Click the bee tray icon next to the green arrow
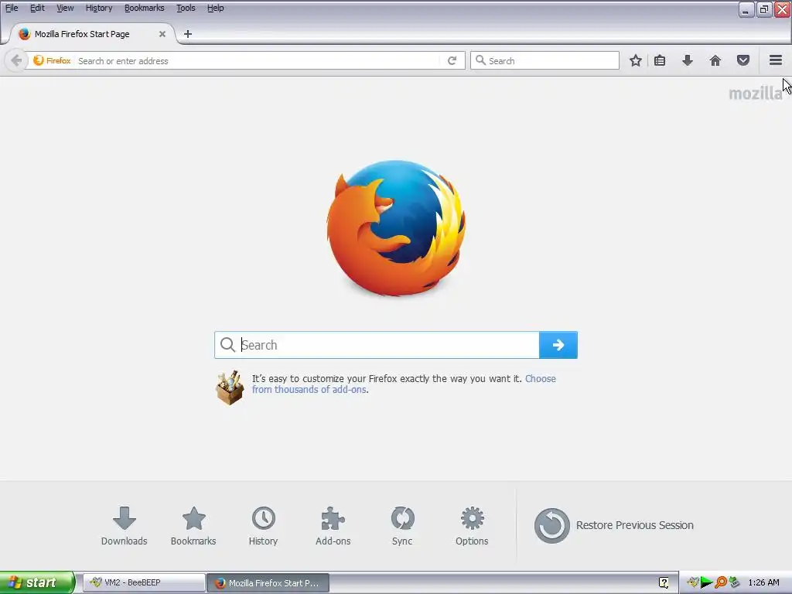 (x=693, y=582)
